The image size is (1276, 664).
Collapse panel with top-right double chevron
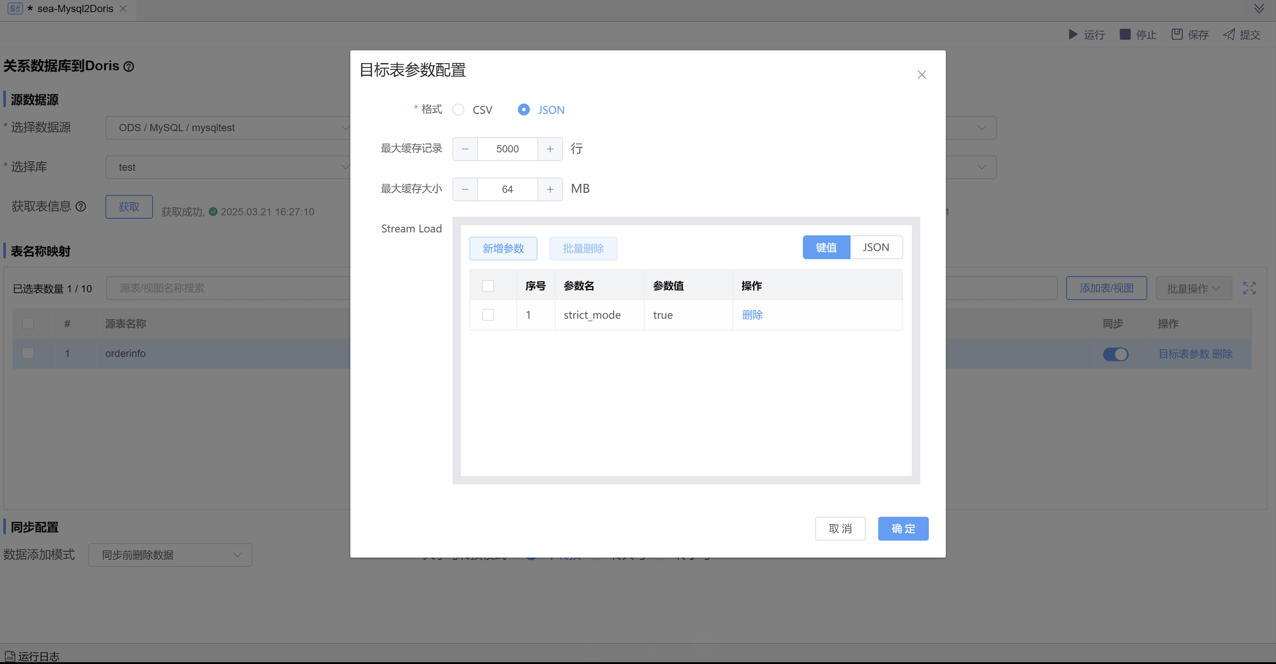pos(1259,9)
